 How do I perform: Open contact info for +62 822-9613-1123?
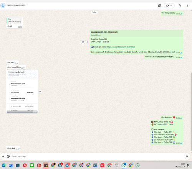[x=16, y=5]
